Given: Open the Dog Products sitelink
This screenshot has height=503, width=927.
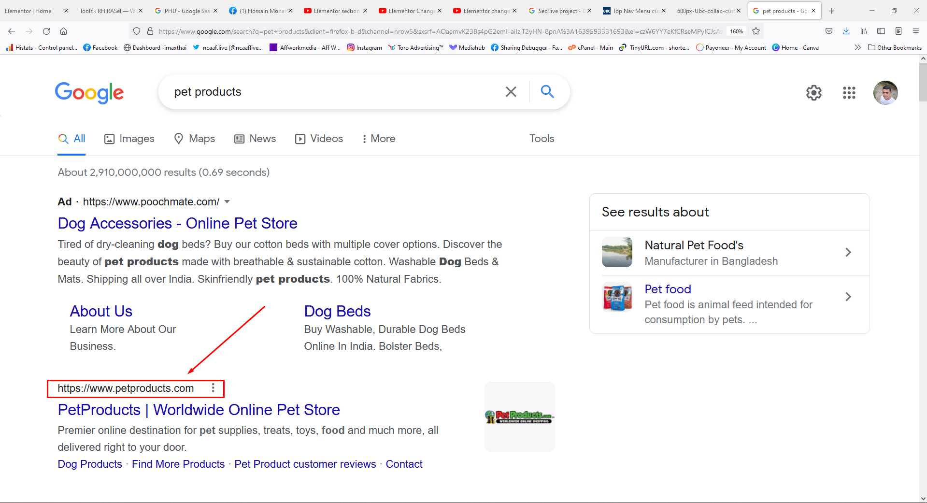Looking at the screenshot, I should pyautogui.click(x=90, y=464).
